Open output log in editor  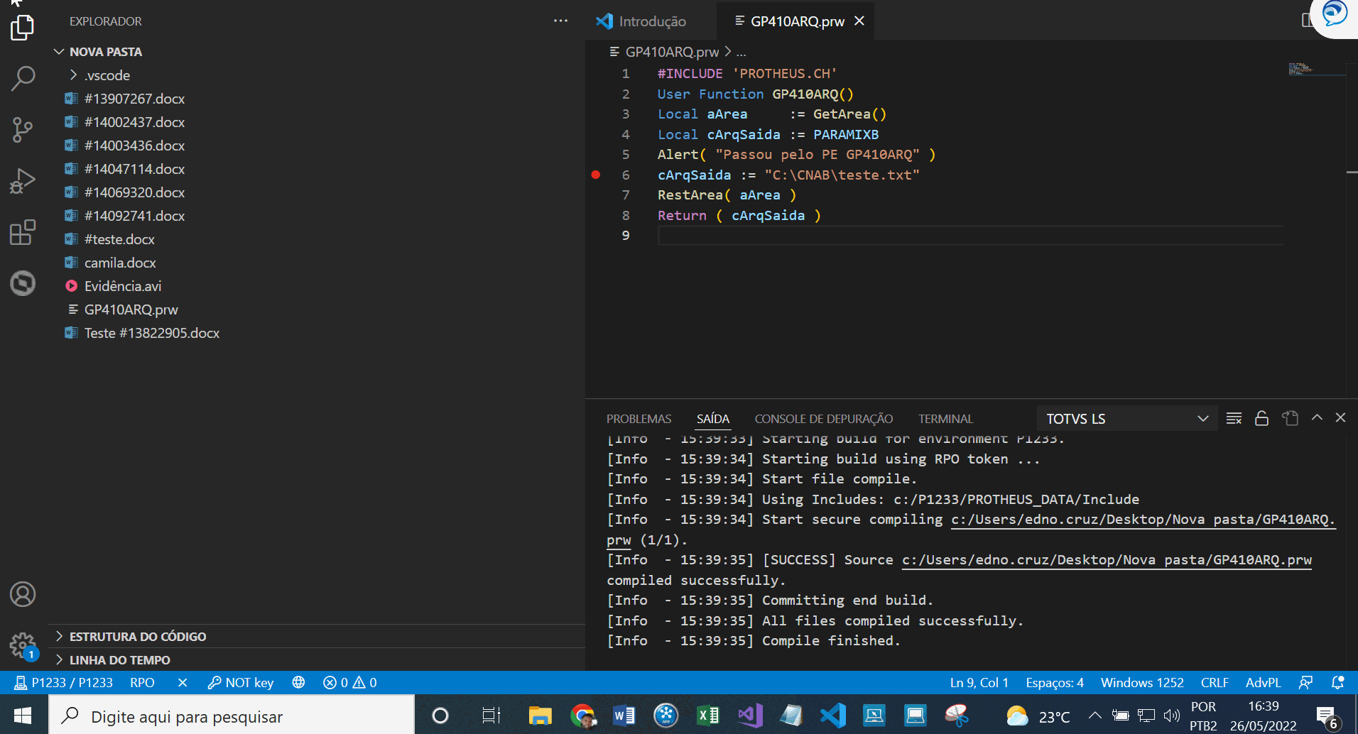(1290, 418)
